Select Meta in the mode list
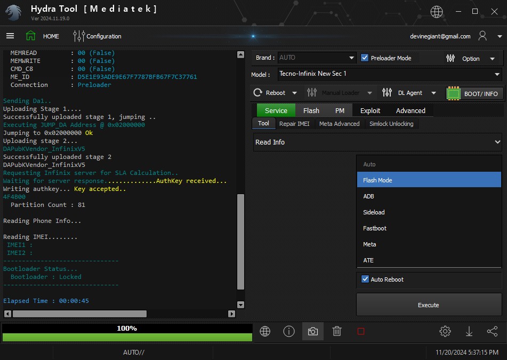 point(429,244)
